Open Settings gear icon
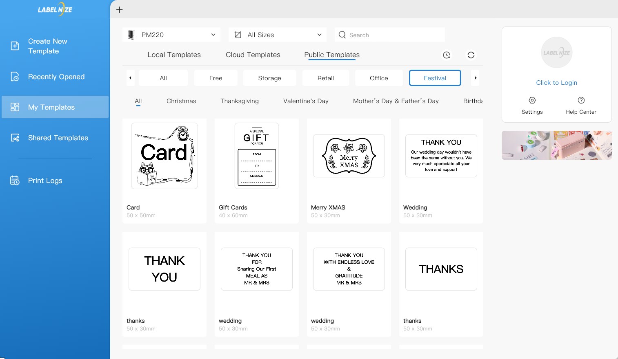Screen dimensions: 618x359 [532, 100]
